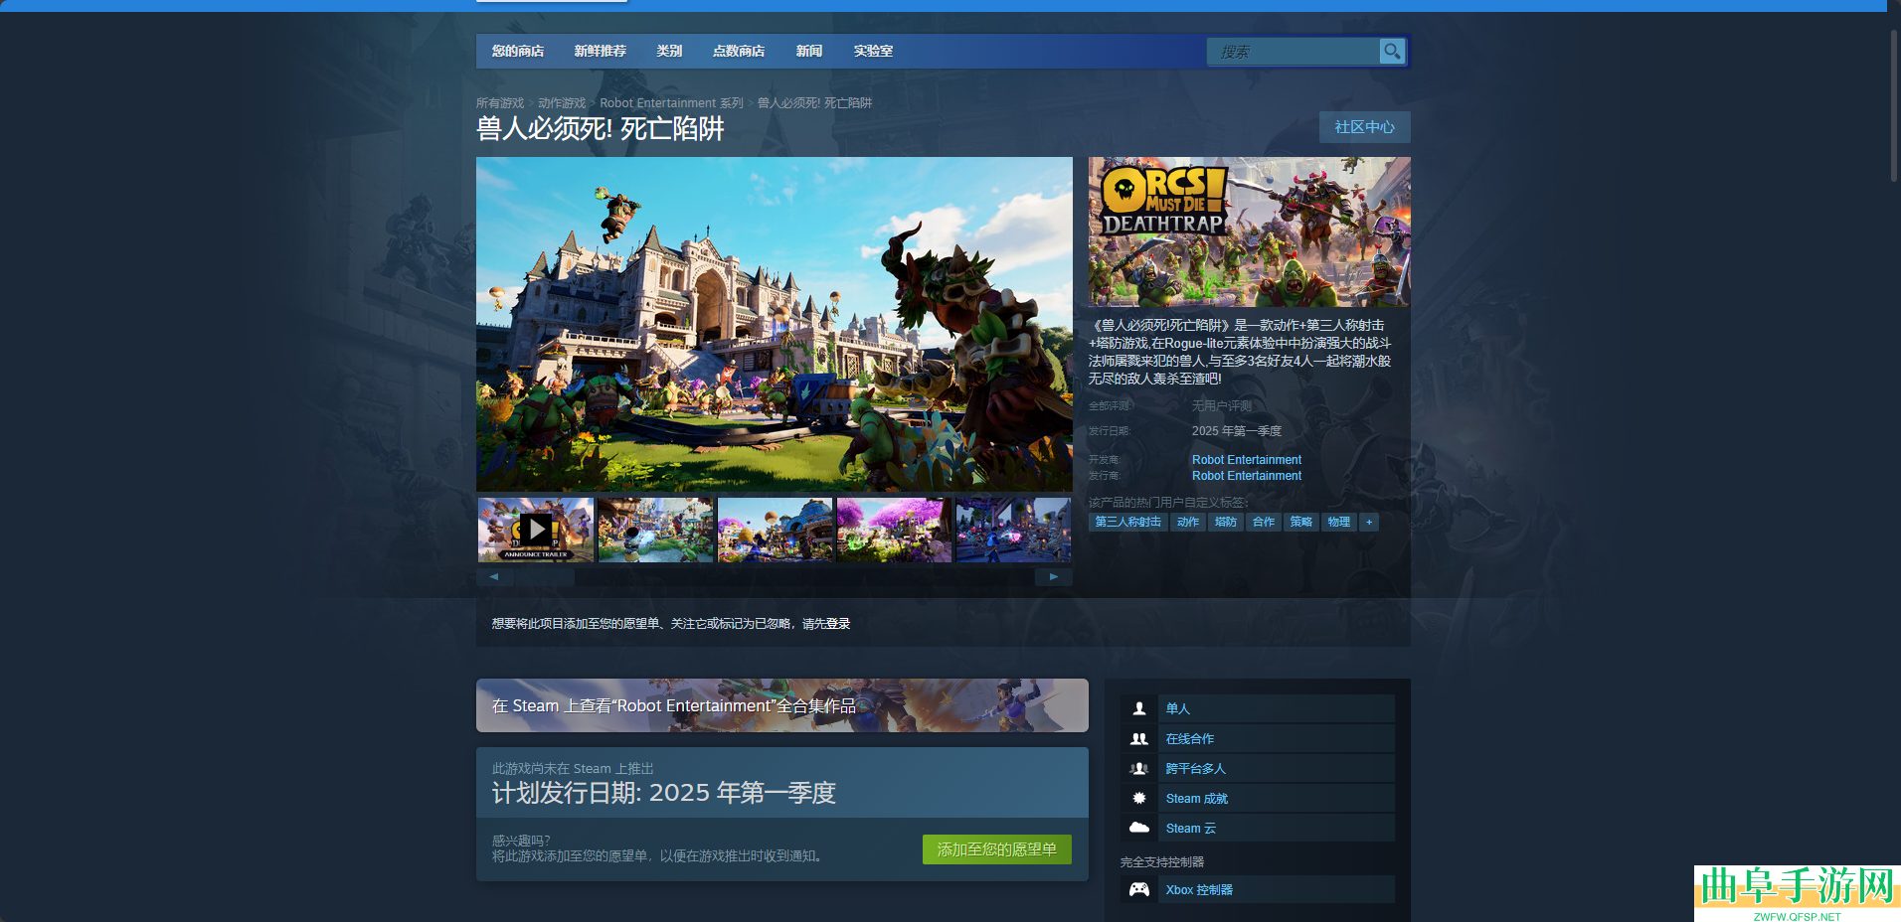Open the Robot Entertainment franchise banner

pos(782,705)
